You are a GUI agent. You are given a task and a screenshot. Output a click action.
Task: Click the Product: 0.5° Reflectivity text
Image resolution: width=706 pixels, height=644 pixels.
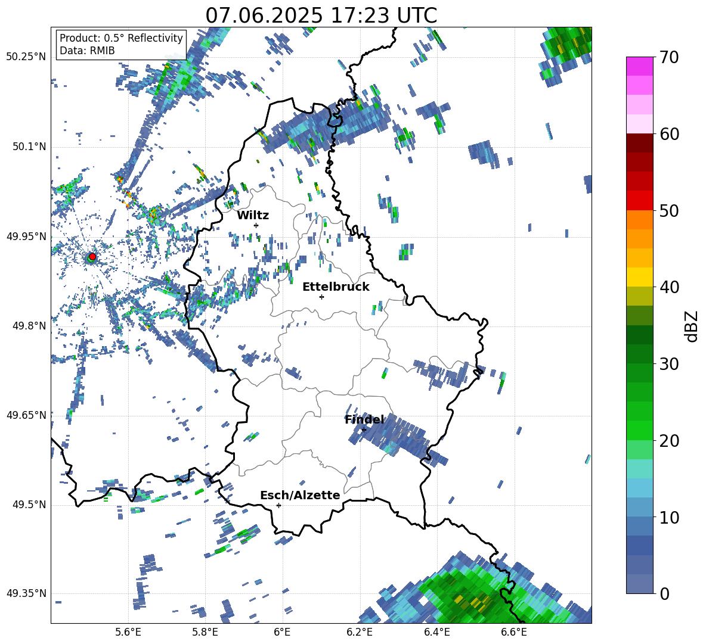[121, 38]
